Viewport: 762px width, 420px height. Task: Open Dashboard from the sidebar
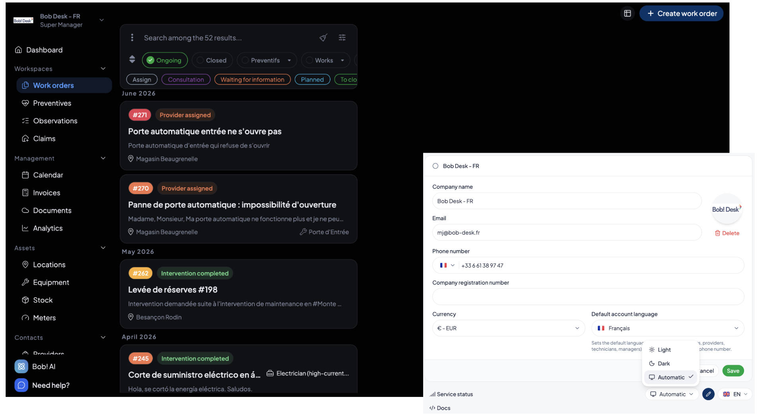point(39,50)
